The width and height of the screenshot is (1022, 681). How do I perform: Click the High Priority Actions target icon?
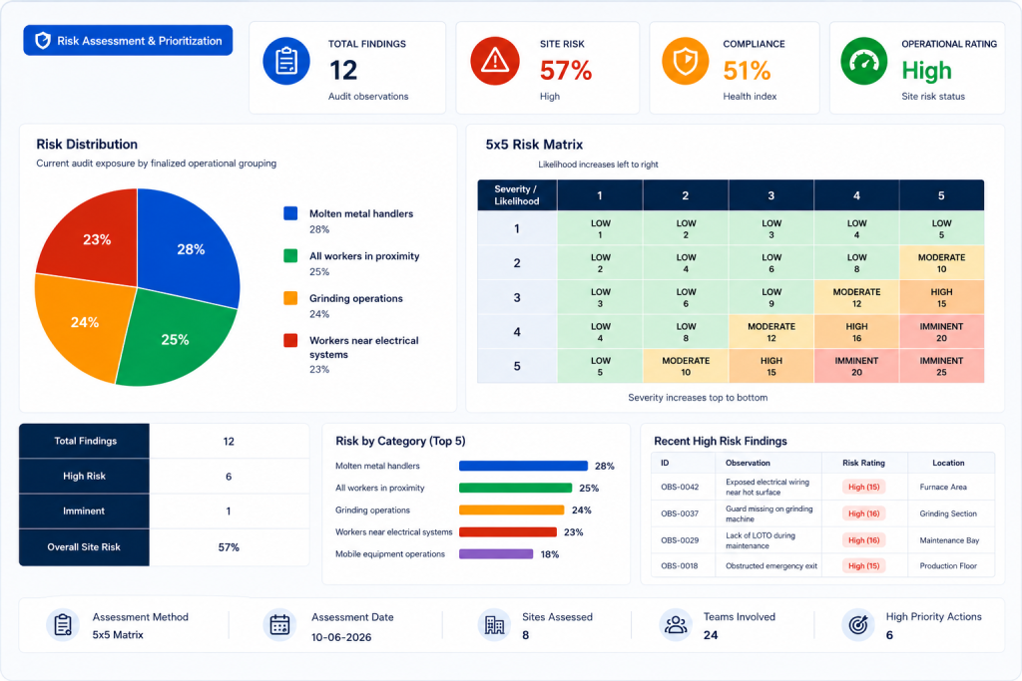click(x=857, y=625)
